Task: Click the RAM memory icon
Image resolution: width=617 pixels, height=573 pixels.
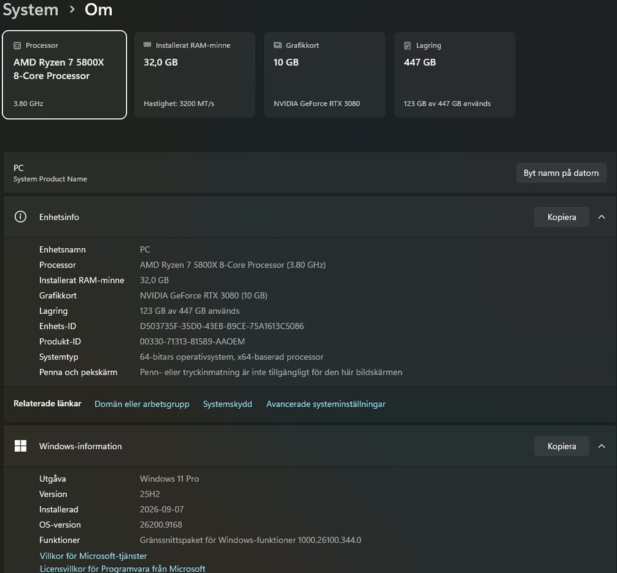Action: pyautogui.click(x=147, y=45)
